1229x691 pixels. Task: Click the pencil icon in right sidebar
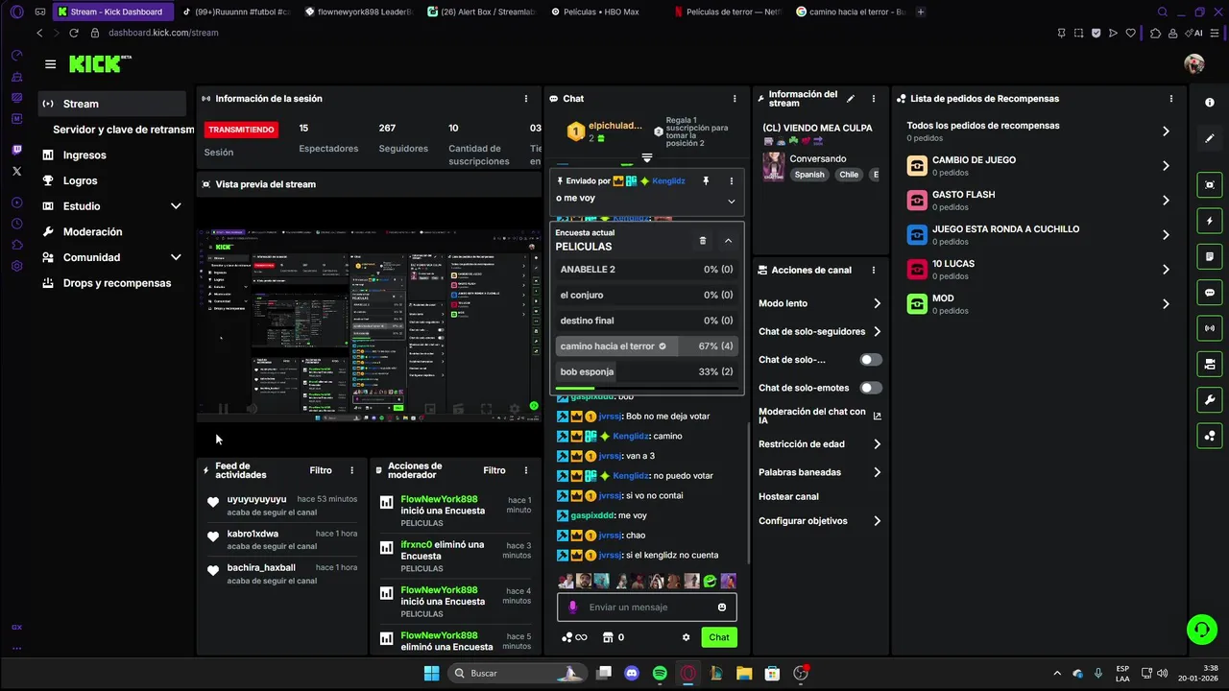[x=1209, y=138]
